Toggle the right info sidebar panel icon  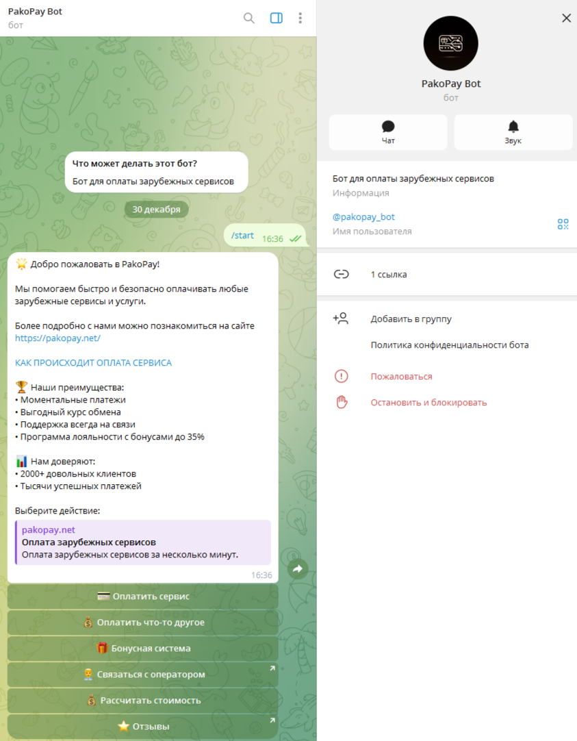pos(277,18)
